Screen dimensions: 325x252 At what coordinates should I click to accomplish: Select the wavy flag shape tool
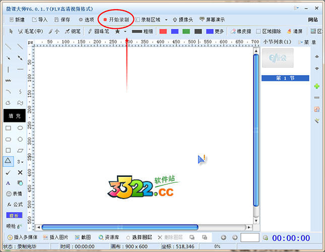click(x=20, y=103)
